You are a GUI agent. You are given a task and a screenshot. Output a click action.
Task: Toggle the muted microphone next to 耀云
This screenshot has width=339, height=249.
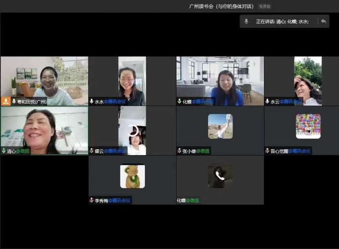(x=92, y=151)
